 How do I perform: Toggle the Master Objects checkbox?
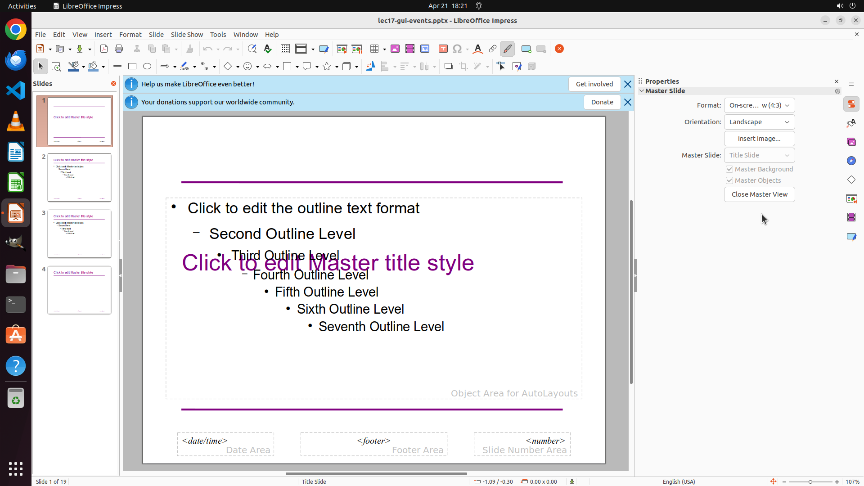tap(729, 180)
